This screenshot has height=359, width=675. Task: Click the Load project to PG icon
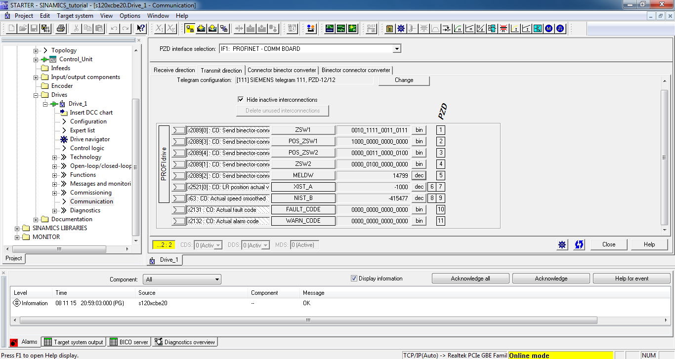click(212, 28)
